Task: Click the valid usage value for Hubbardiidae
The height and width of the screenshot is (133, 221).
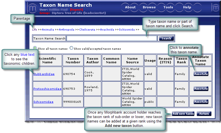Action: [x=148, y=74]
